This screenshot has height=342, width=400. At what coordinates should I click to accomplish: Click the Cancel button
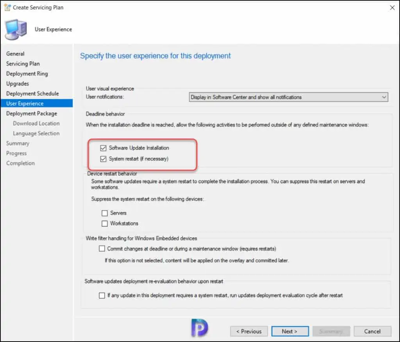click(372, 331)
